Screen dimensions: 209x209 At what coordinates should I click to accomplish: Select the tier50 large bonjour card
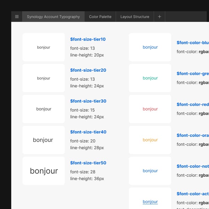(44, 171)
